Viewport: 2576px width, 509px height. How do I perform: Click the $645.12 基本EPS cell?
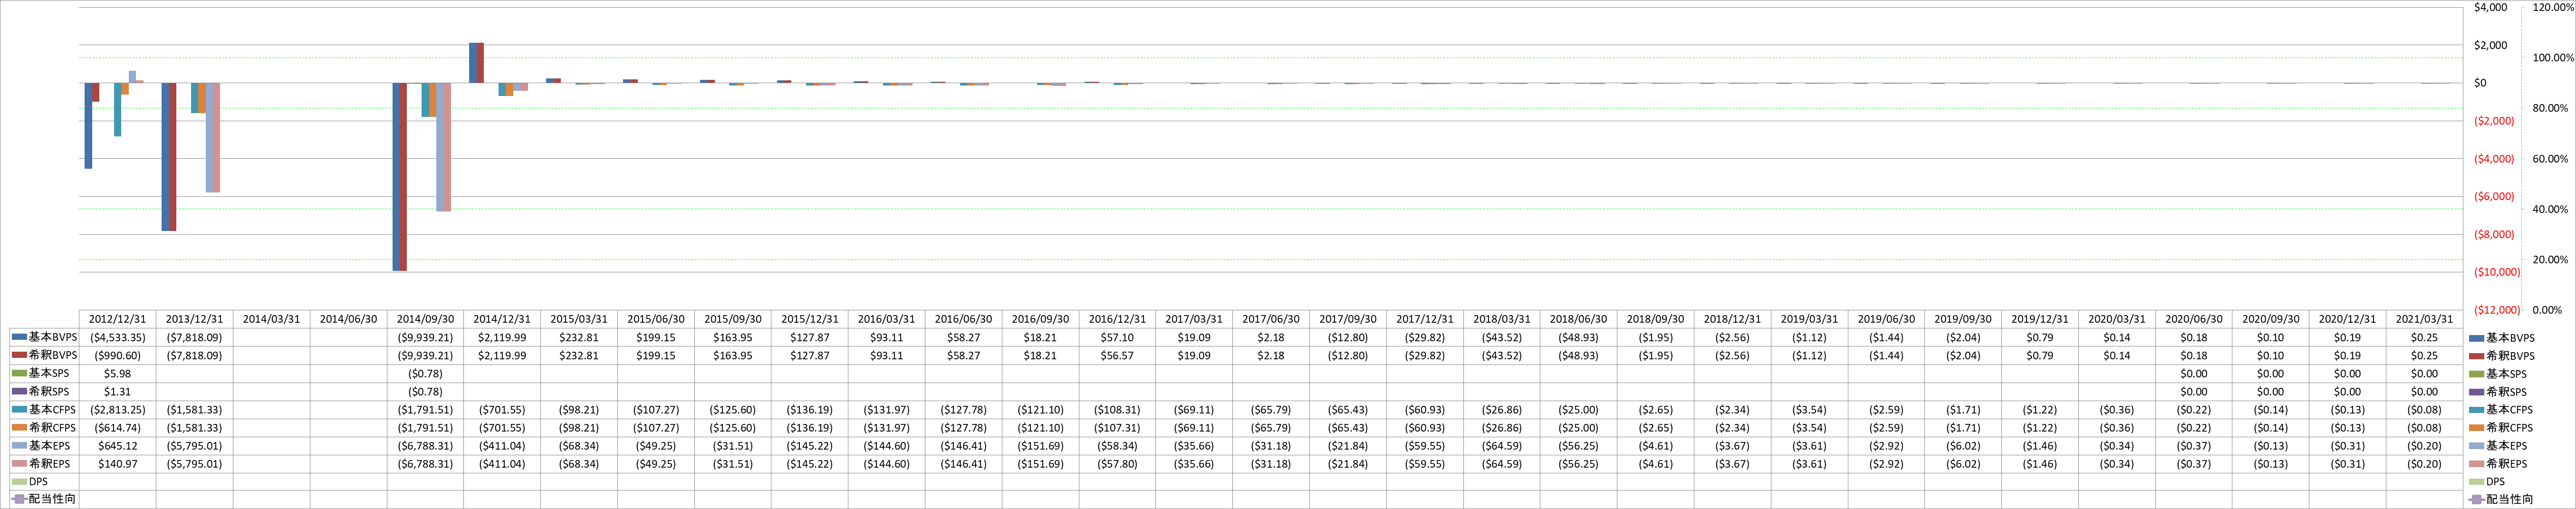pyautogui.click(x=118, y=446)
